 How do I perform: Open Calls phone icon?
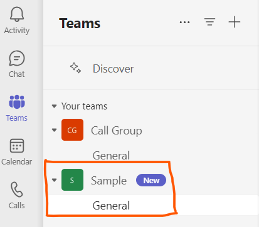17,189
